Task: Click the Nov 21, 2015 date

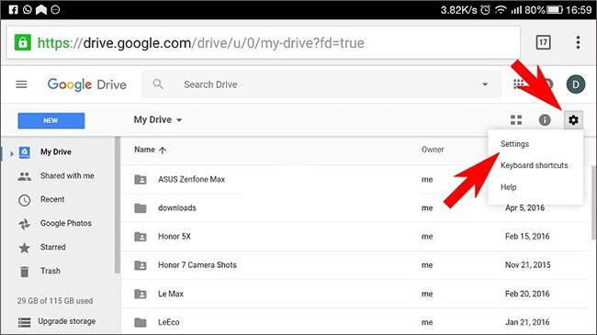Action: pos(528,265)
